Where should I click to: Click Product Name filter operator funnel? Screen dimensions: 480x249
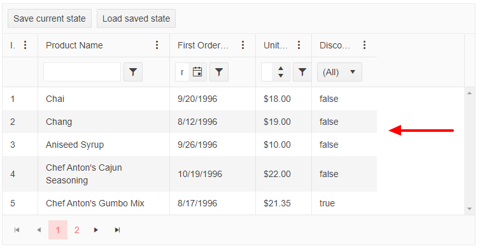tap(133, 72)
